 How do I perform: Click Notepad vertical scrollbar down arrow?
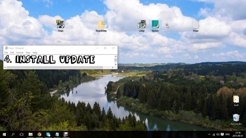116,64
